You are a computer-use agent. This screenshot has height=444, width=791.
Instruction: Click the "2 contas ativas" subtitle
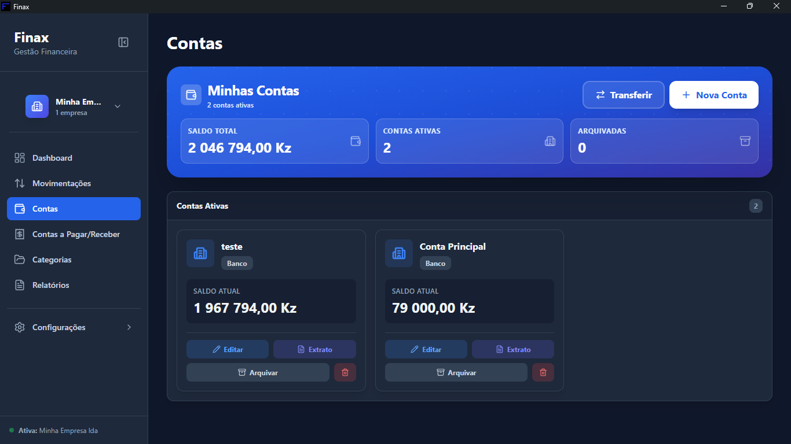click(230, 105)
